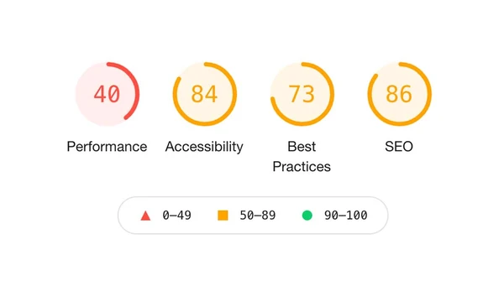The width and height of the screenshot is (504, 302).
Task: Click the number 40 inside the red gauge
Action: click(107, 94)
